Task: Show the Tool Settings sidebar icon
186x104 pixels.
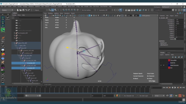Action: coord(181,10)
